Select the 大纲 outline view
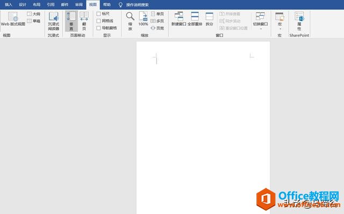Screen dimensions: 344x214 [x=33, y=14]
